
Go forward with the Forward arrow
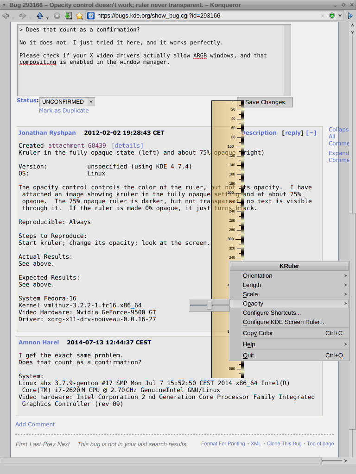coord(22,16)
